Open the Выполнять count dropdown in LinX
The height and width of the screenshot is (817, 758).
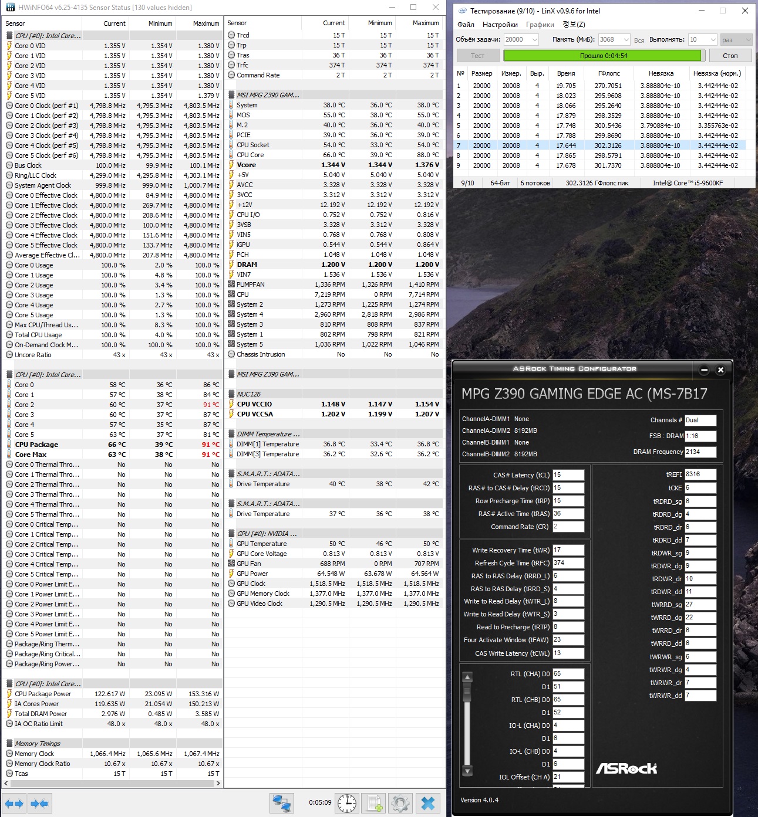point(703,39)
